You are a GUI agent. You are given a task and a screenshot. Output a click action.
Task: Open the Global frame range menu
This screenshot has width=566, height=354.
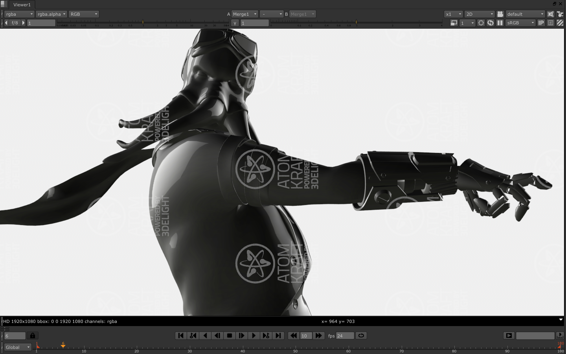(x=18, y=347)
